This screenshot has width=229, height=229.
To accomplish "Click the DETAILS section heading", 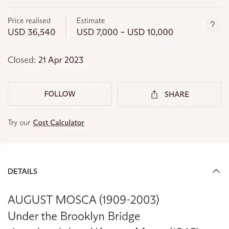I will tap(22, 171).
